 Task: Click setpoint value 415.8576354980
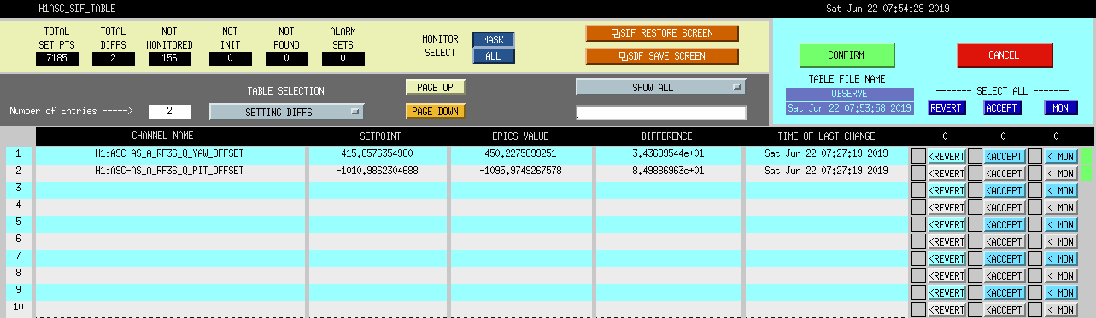coord(377,153)
